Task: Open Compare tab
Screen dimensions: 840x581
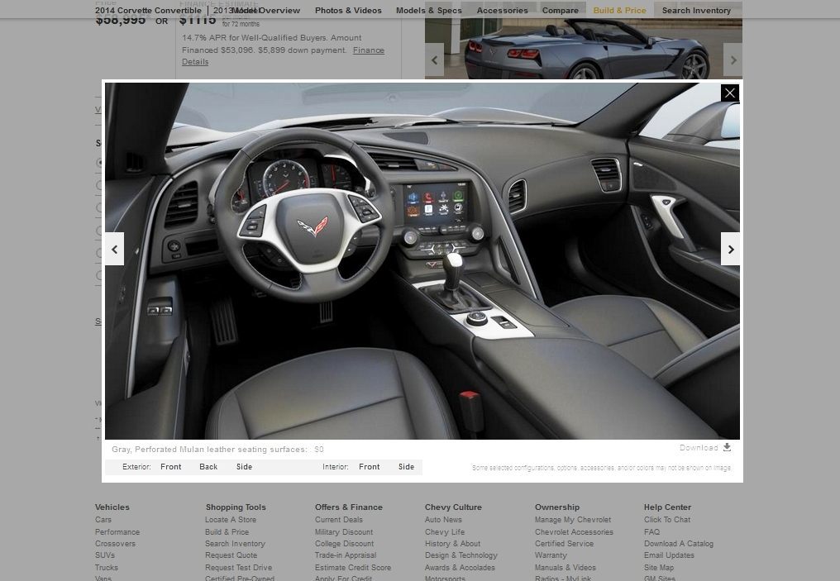Action: pyautogui.click(x=560, y=10)
